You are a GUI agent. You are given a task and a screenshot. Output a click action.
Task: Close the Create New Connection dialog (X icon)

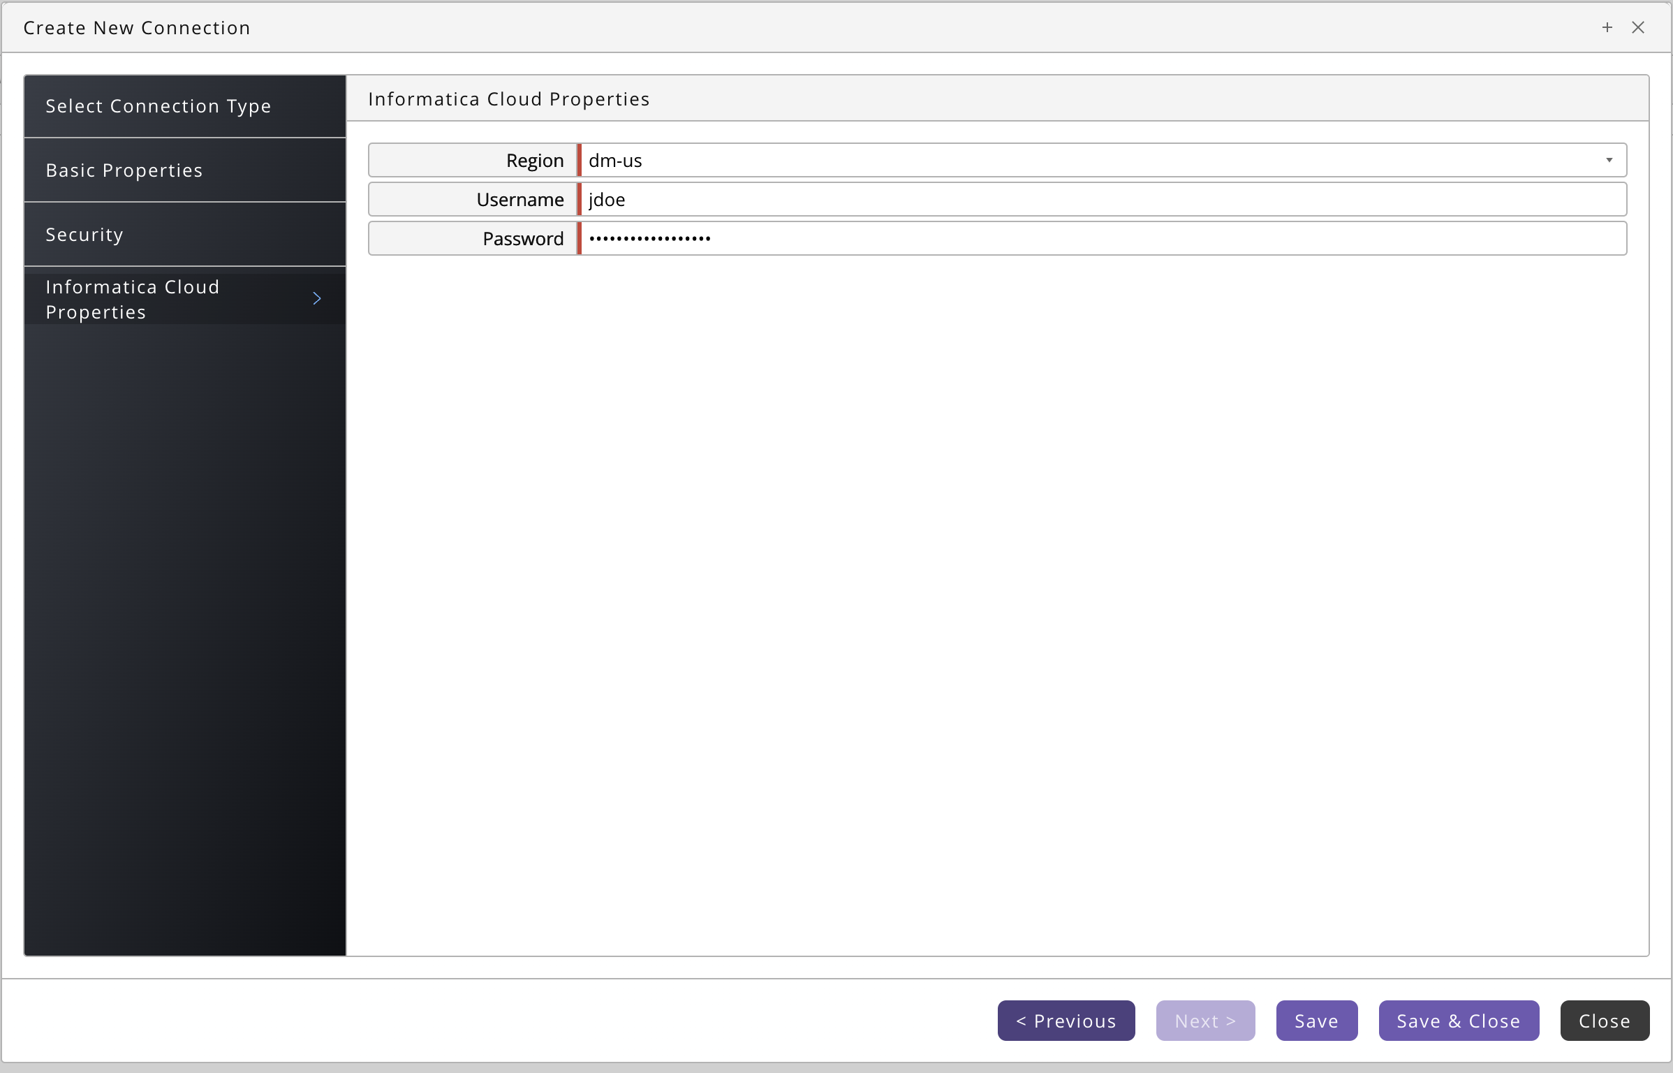1638,27
